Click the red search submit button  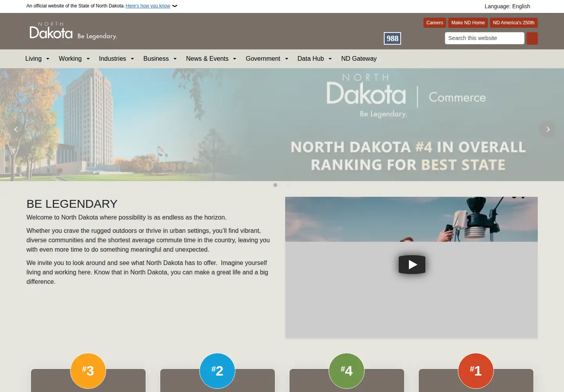point(532,38)
